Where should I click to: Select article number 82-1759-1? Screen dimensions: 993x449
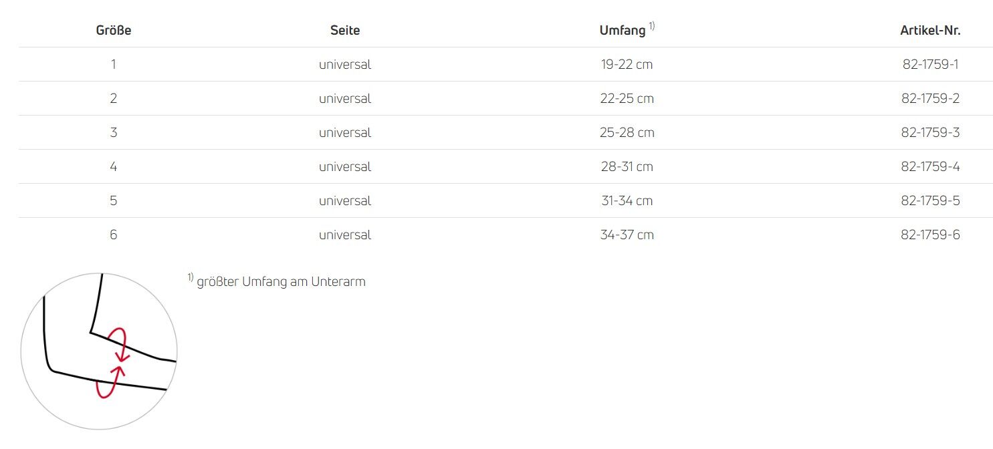[x=930, y=65]
